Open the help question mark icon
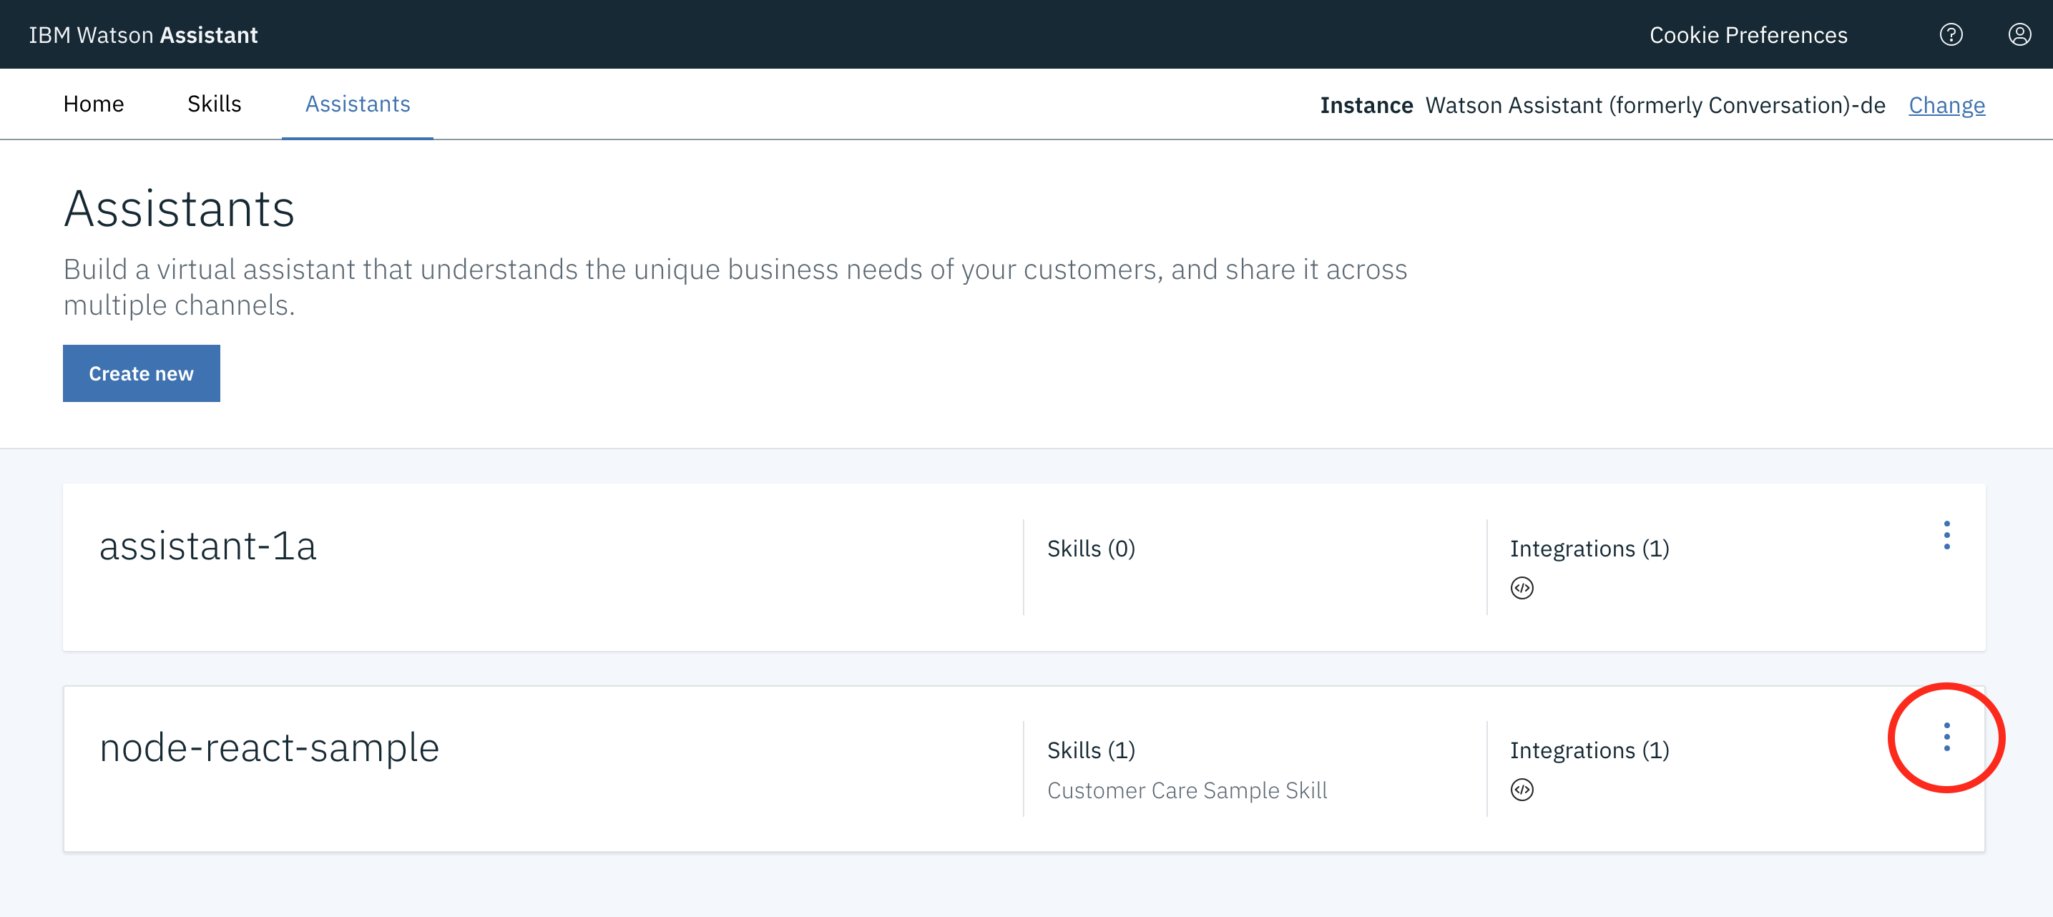Screen dimensions: 2053x917 point(1950,34)
